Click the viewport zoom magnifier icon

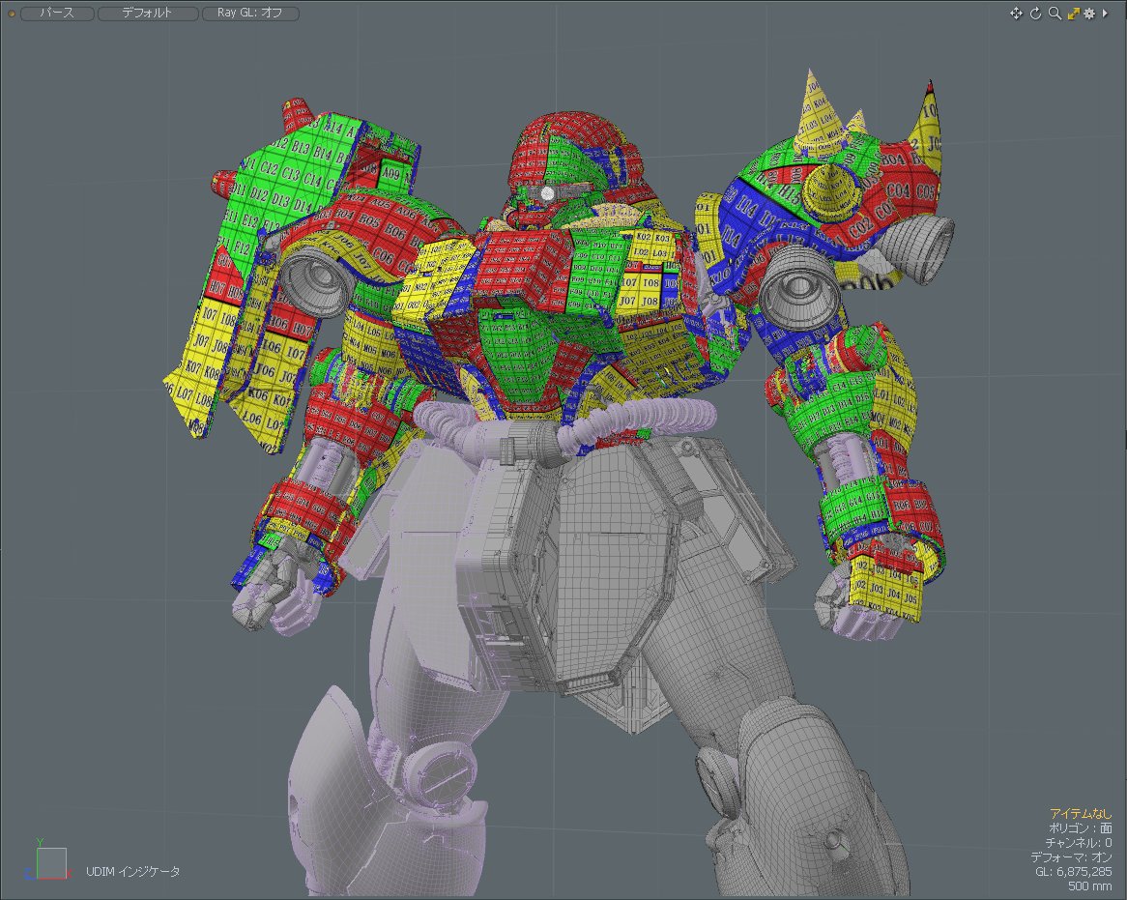[1055, 13]
